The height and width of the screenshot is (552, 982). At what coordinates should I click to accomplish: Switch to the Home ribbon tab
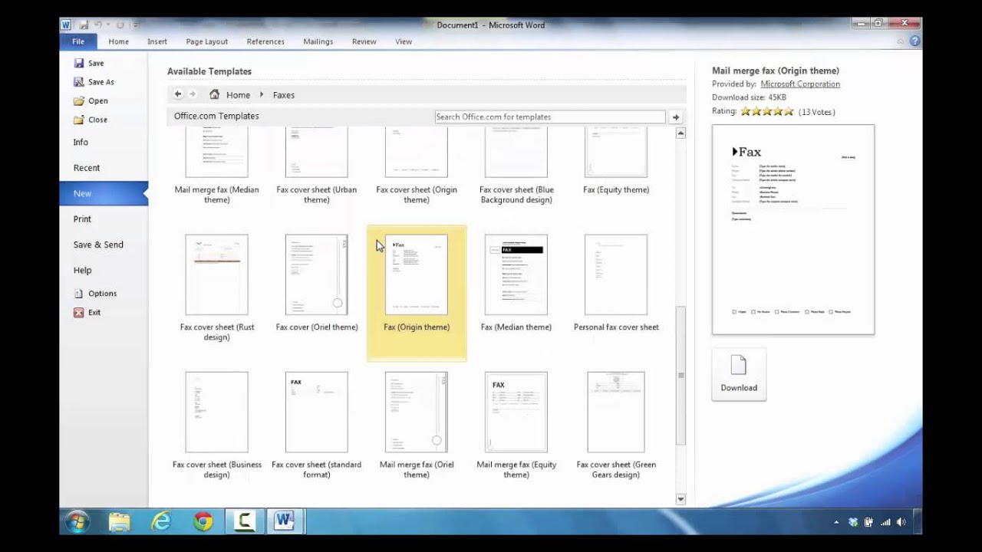point(118,41)
